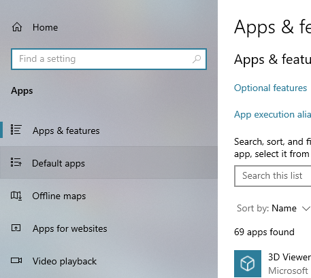Click the magnifier icon in Find a setting
This screenshot has height=278, width=311.
coord(197,59)
